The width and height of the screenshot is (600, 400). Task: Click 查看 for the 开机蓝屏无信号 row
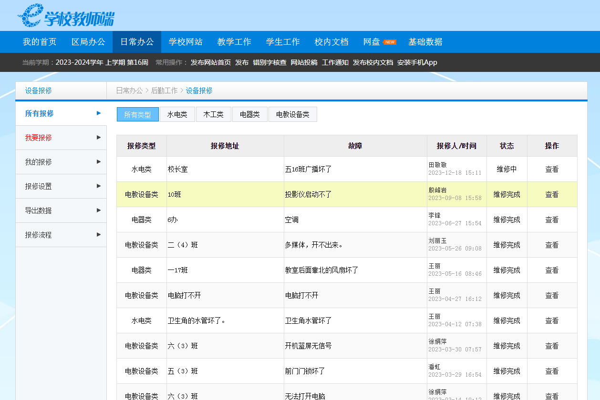pos(552,346)
